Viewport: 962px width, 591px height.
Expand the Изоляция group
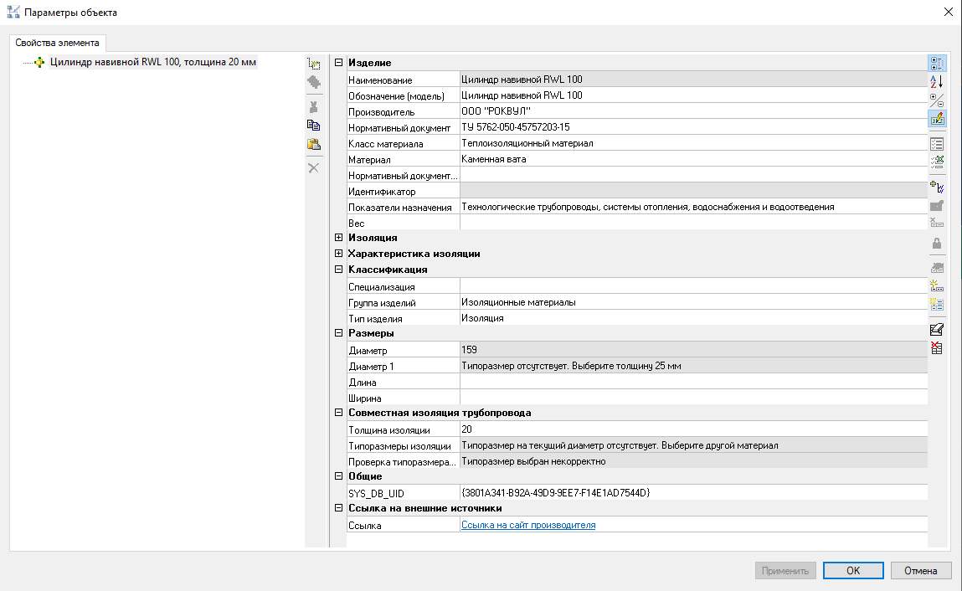tap(338, 238)
